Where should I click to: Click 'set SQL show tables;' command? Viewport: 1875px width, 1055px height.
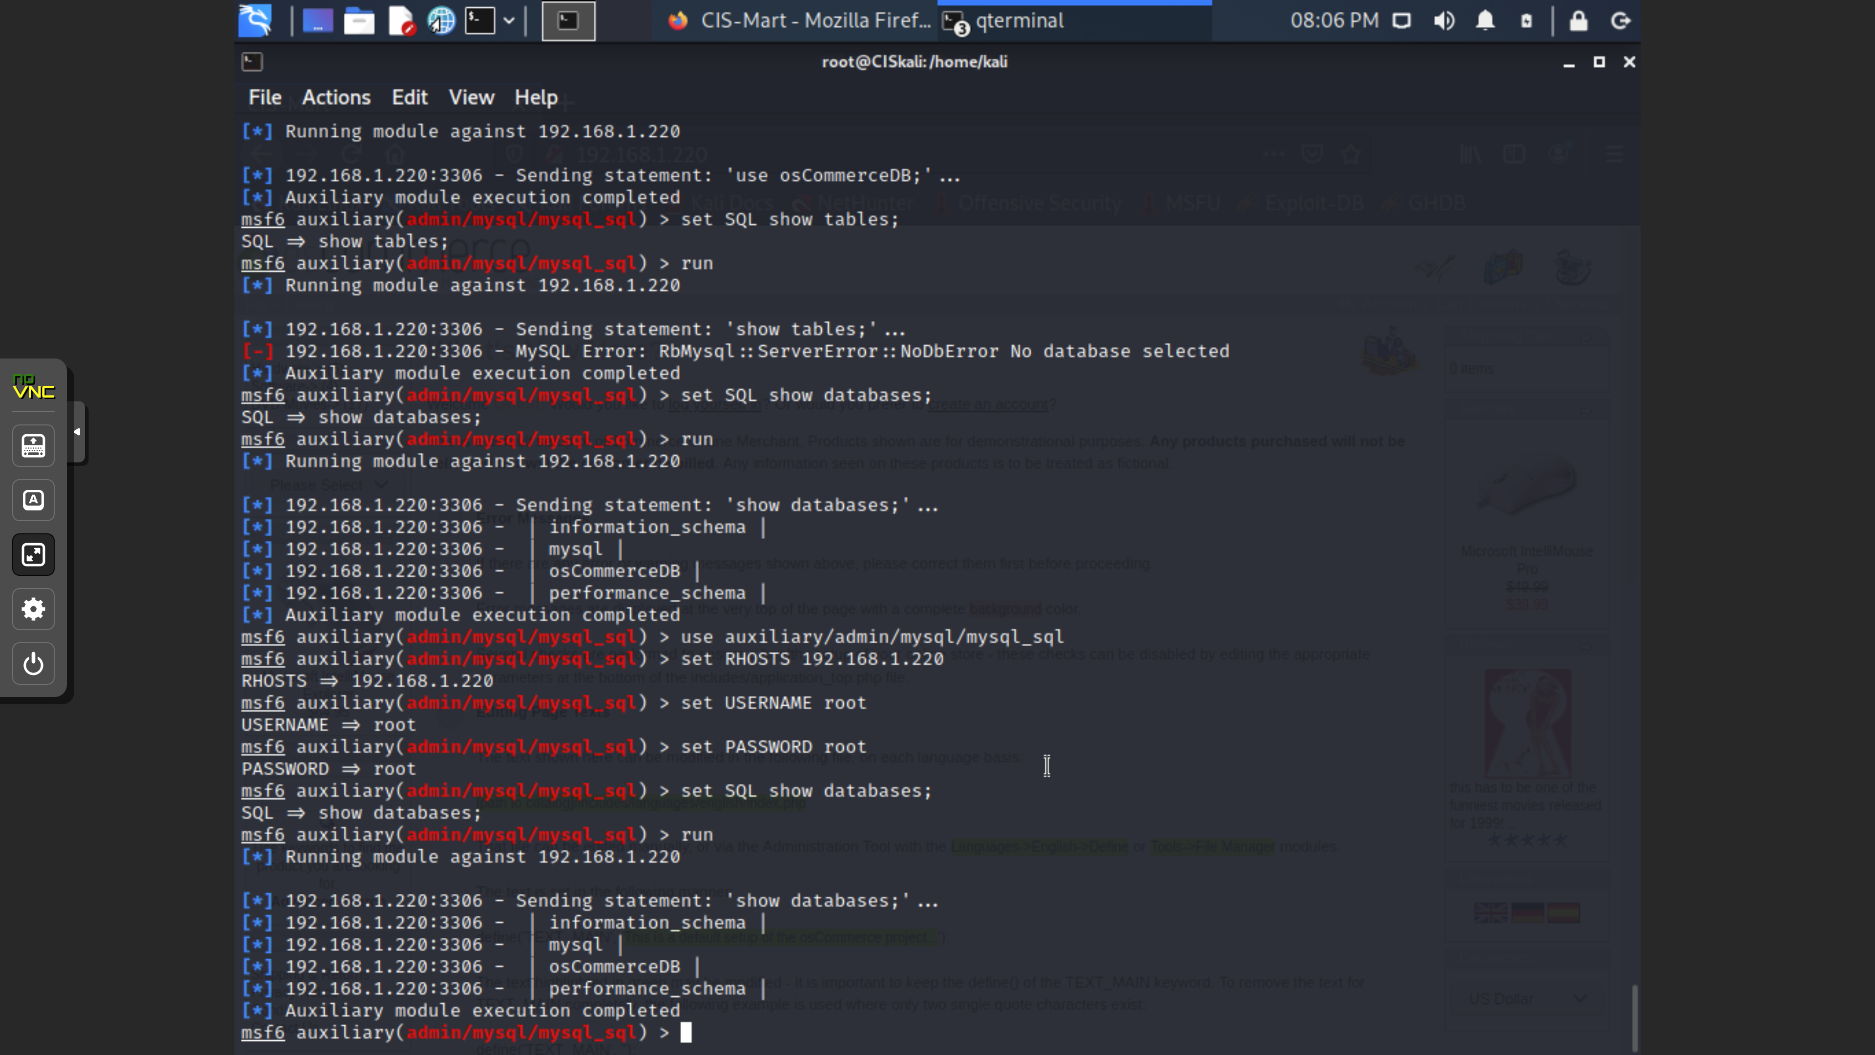click(790, 220)
